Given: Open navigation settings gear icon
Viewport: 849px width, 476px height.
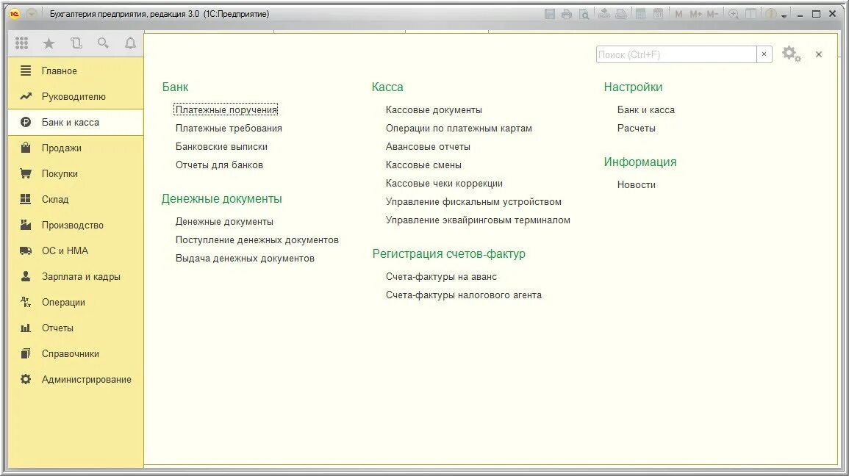Looking at the screenshot, I should click(x=791, y=54).
